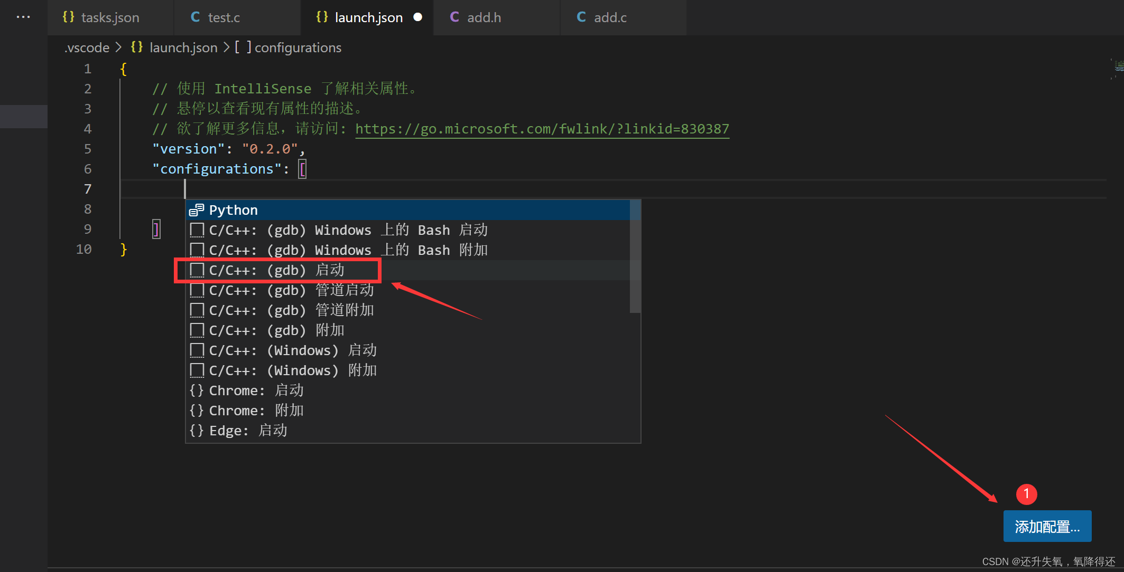Click the C file icon on add.c tab
1124x572 pixels.
coord(581,17)
